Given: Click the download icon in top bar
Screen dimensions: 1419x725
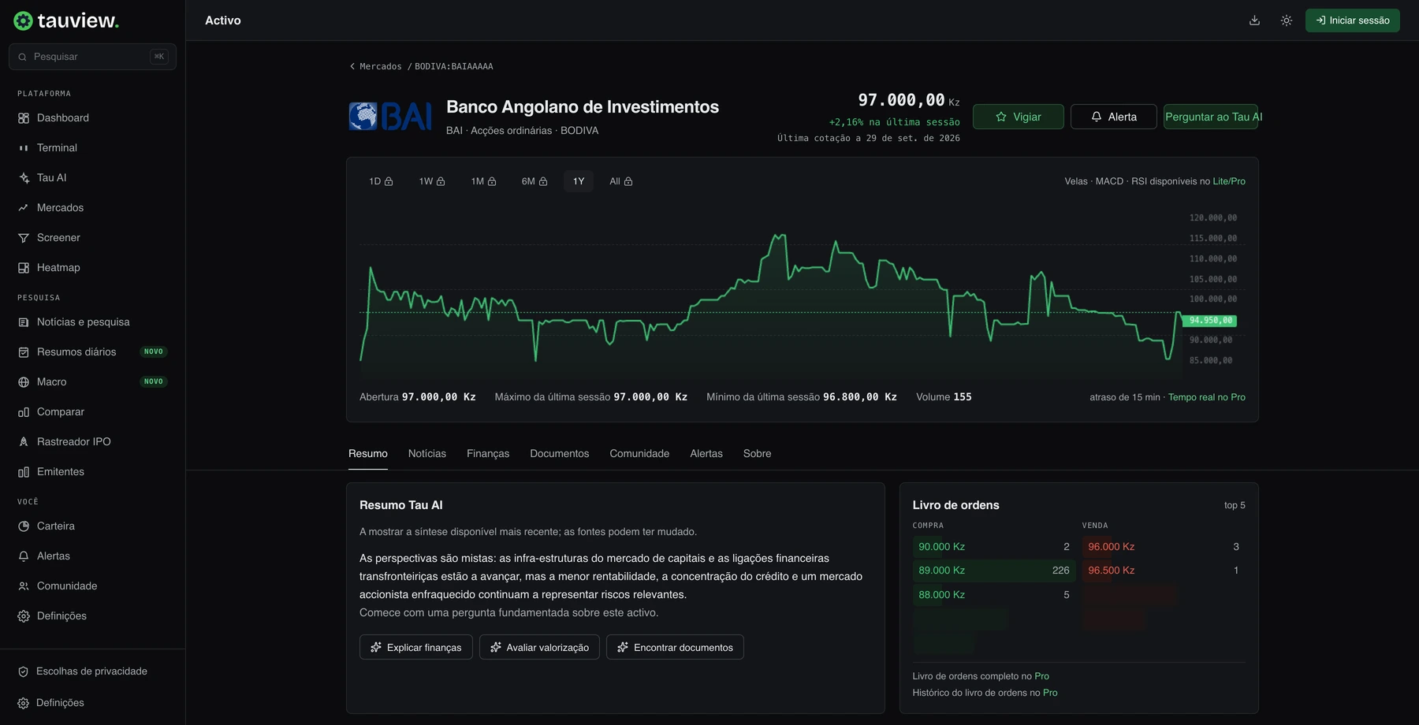Looking at the screenshot, I should tap(1254, 20).
